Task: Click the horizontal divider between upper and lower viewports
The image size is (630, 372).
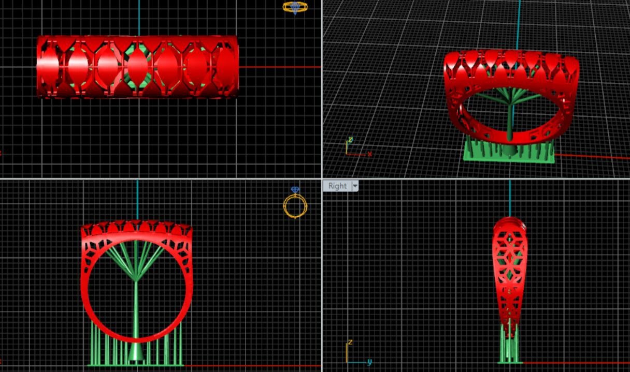Action: click(x=155, y=178)
